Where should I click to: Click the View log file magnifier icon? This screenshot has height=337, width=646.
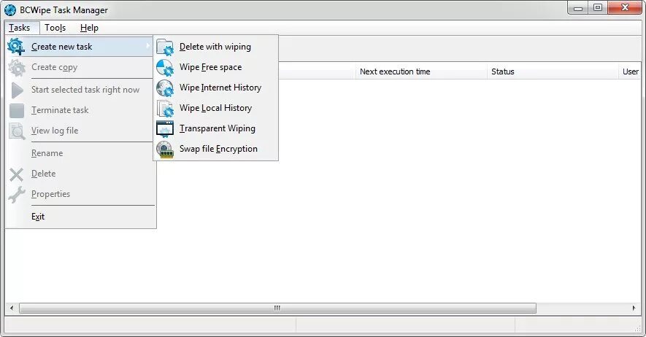click(x=17, y=131)
